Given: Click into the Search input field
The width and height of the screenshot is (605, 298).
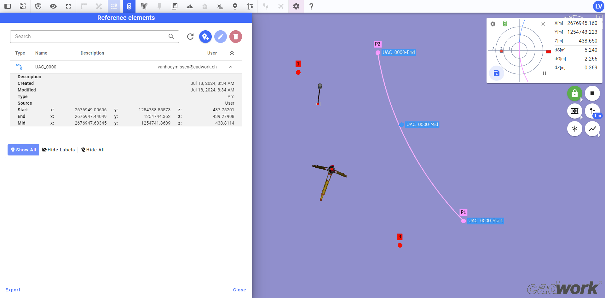Looking at the screenshot, I should (90, 37).
